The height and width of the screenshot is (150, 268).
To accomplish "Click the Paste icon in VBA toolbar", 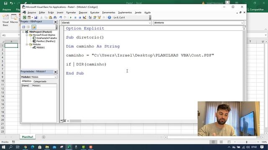I will (50, 17).
